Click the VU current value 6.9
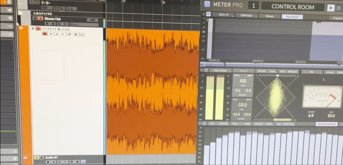This screenshot has height=165, width=343. click(x=311, y=116)
